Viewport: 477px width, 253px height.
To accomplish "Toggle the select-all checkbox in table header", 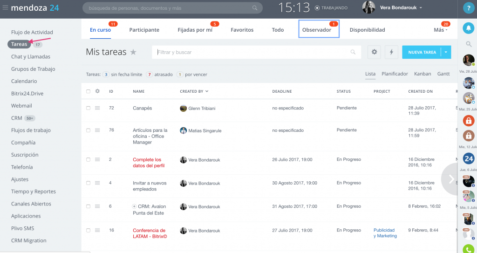I will (x=88, y=91).
